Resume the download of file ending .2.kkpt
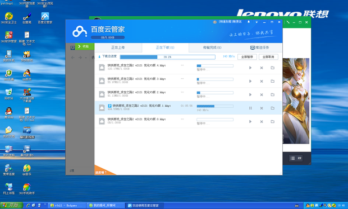Viewport: 348px width, 209px height. point(250,95)
